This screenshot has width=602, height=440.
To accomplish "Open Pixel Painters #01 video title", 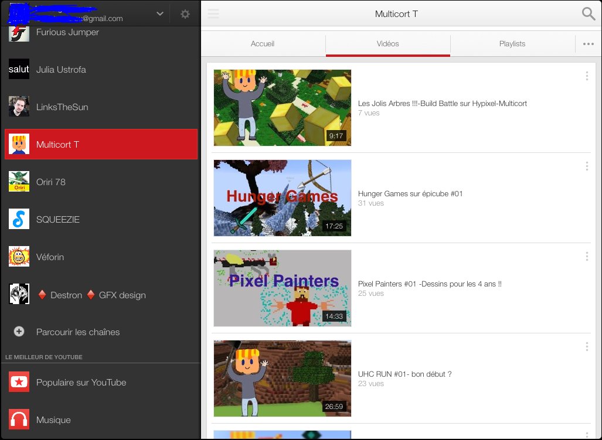I will pyautogui.click(x=430, y=284).
